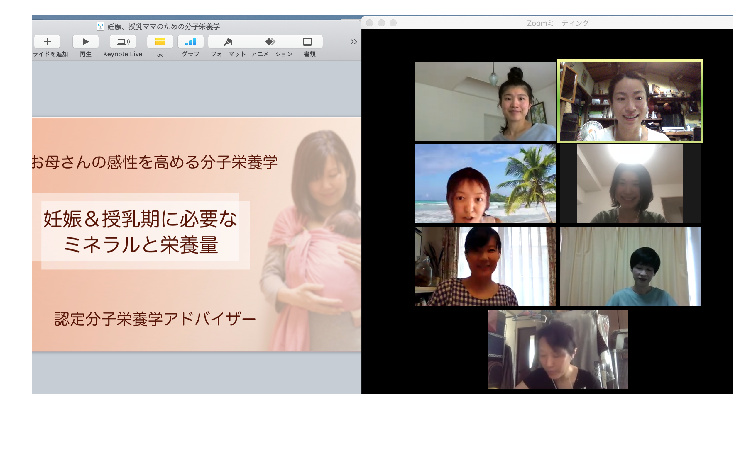The width and height of the screenshot is (751, 469).
Task: Open the 書類 document inspector
Action: pyautogui.click(x=307, y=42)
